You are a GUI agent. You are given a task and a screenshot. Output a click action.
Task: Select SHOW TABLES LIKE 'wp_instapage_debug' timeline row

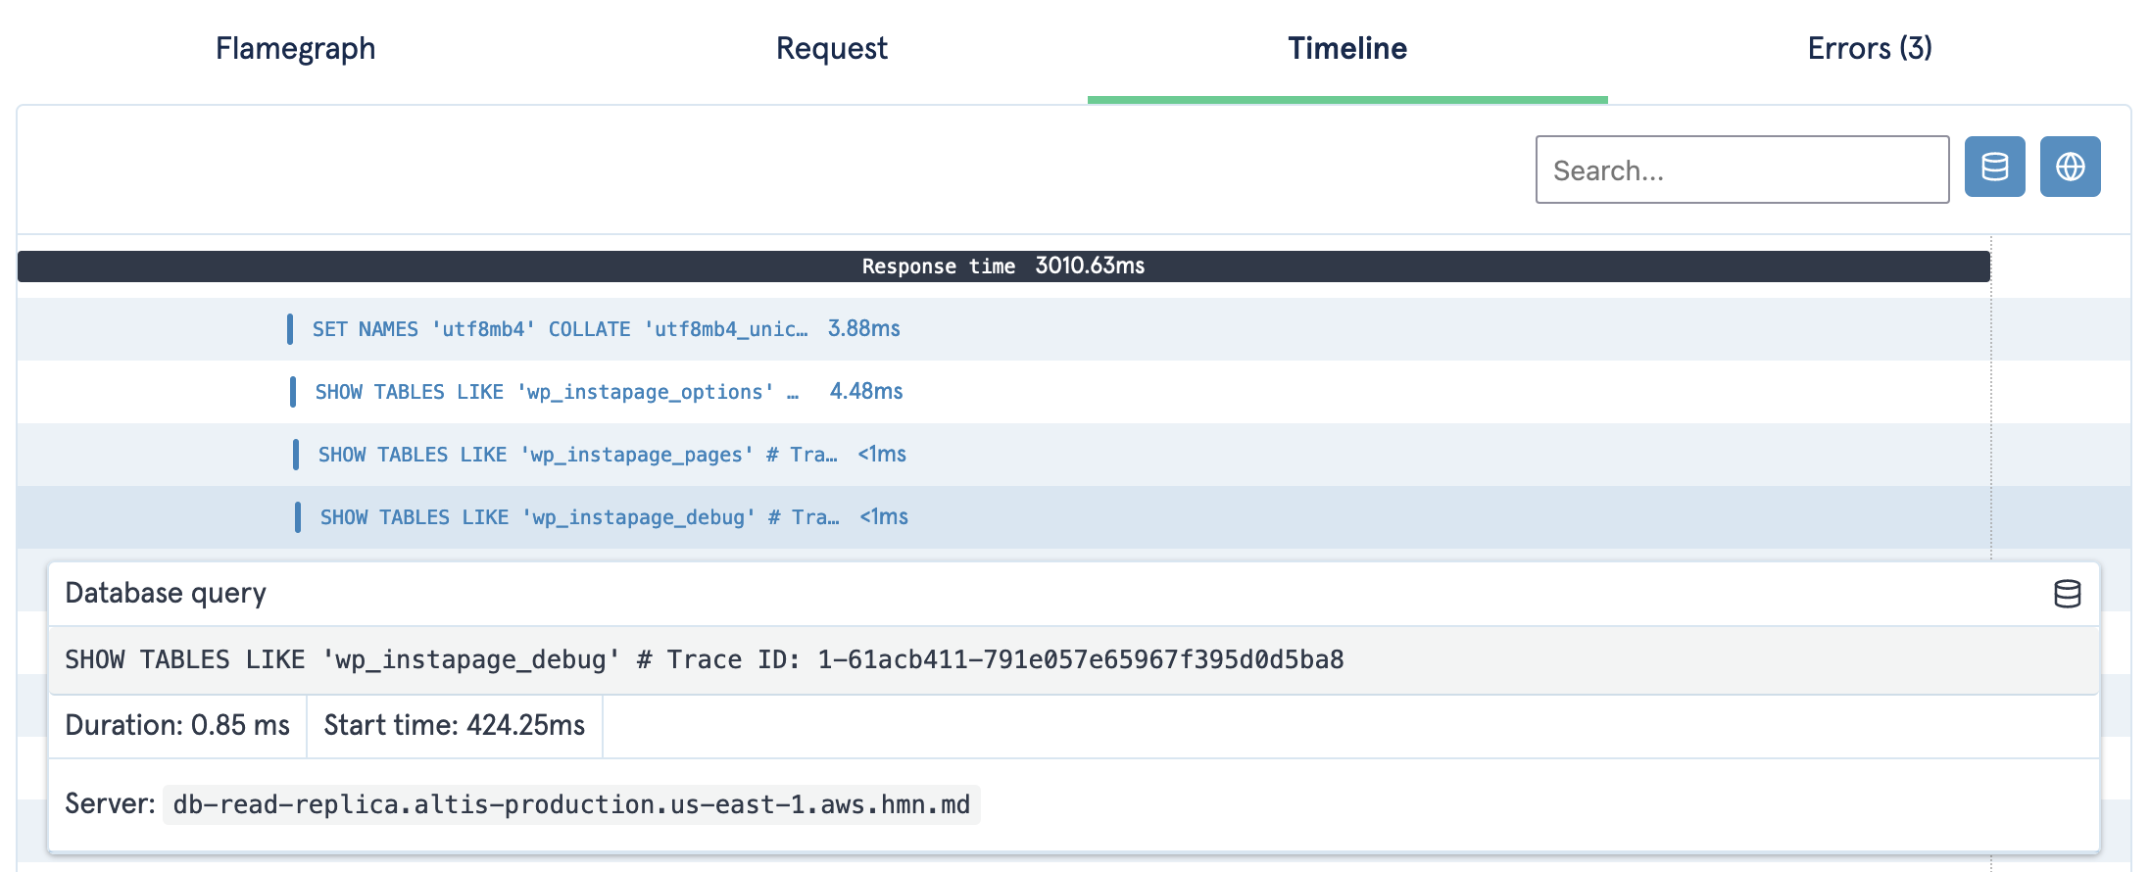point(1074,517)
